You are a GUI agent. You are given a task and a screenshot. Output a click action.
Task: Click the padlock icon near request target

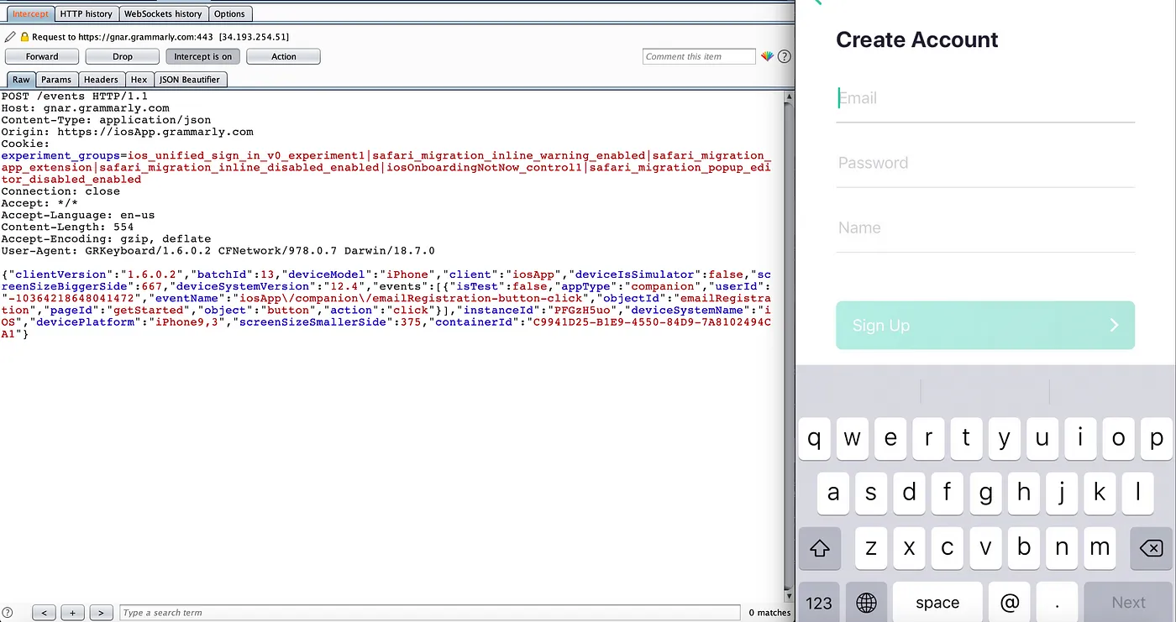click(24, 37)
